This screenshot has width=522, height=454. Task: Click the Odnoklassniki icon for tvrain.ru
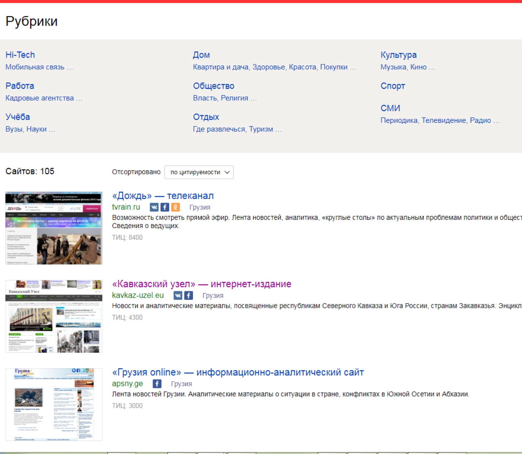pyautogui.click(x=176, y=207)
